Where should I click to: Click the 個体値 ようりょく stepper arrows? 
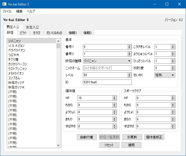click(x=114, y=112)
